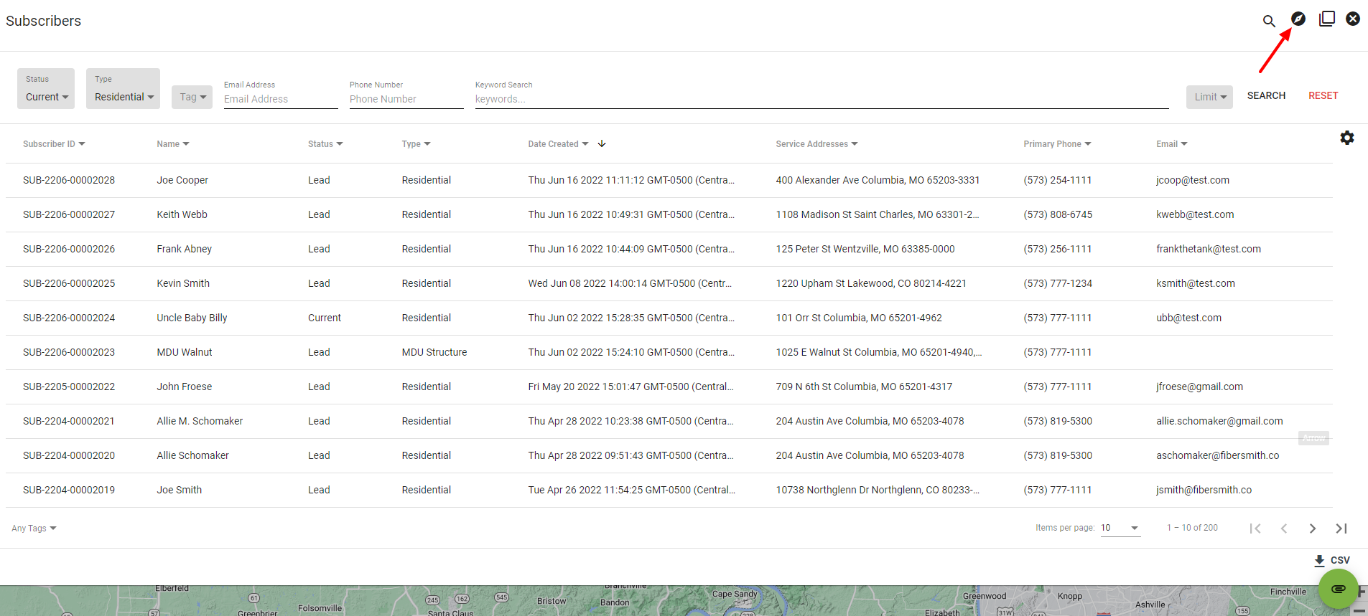Click email jcoop@test.com

click(x=1193, y=180)
